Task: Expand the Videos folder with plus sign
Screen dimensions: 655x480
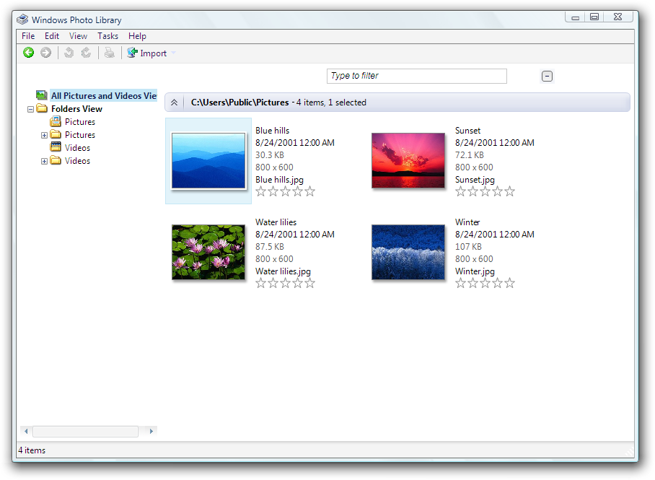Action: tap(44, 161)
